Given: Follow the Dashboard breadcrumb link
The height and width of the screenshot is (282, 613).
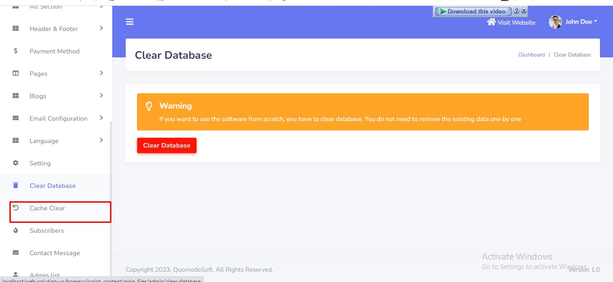Looking at the screenshot, I should point(531,55).
